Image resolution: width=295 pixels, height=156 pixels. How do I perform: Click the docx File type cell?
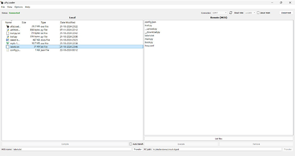pyautogui.click(x=45, y=40)
